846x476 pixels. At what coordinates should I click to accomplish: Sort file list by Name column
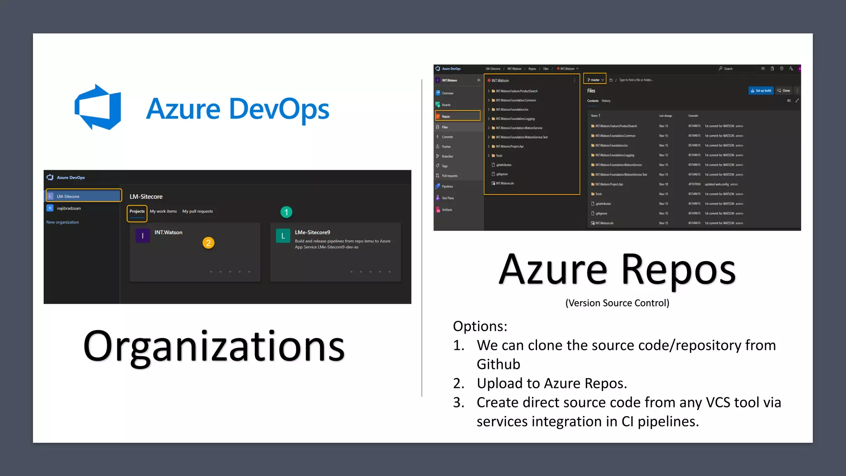596,116
